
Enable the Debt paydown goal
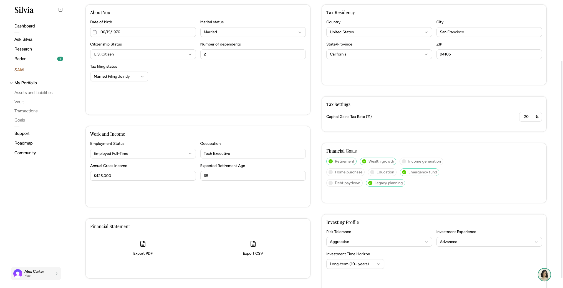[345, 183]
